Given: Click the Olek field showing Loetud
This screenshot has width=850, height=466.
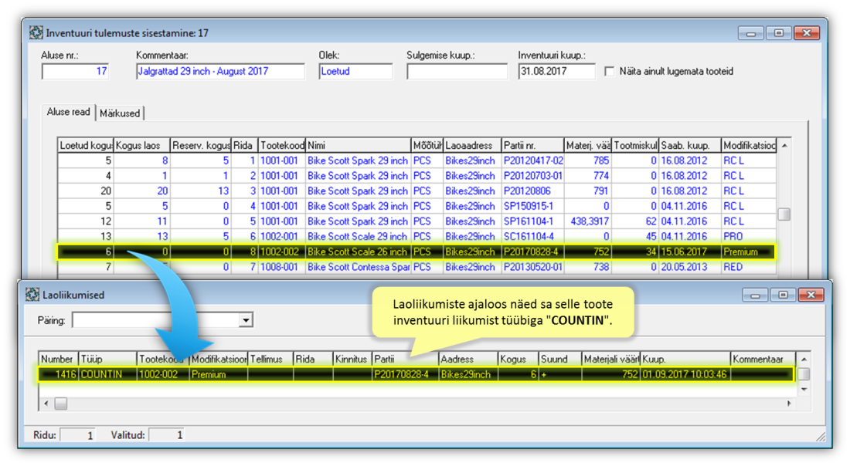Looking at the screenshot, I should point(355,72).
